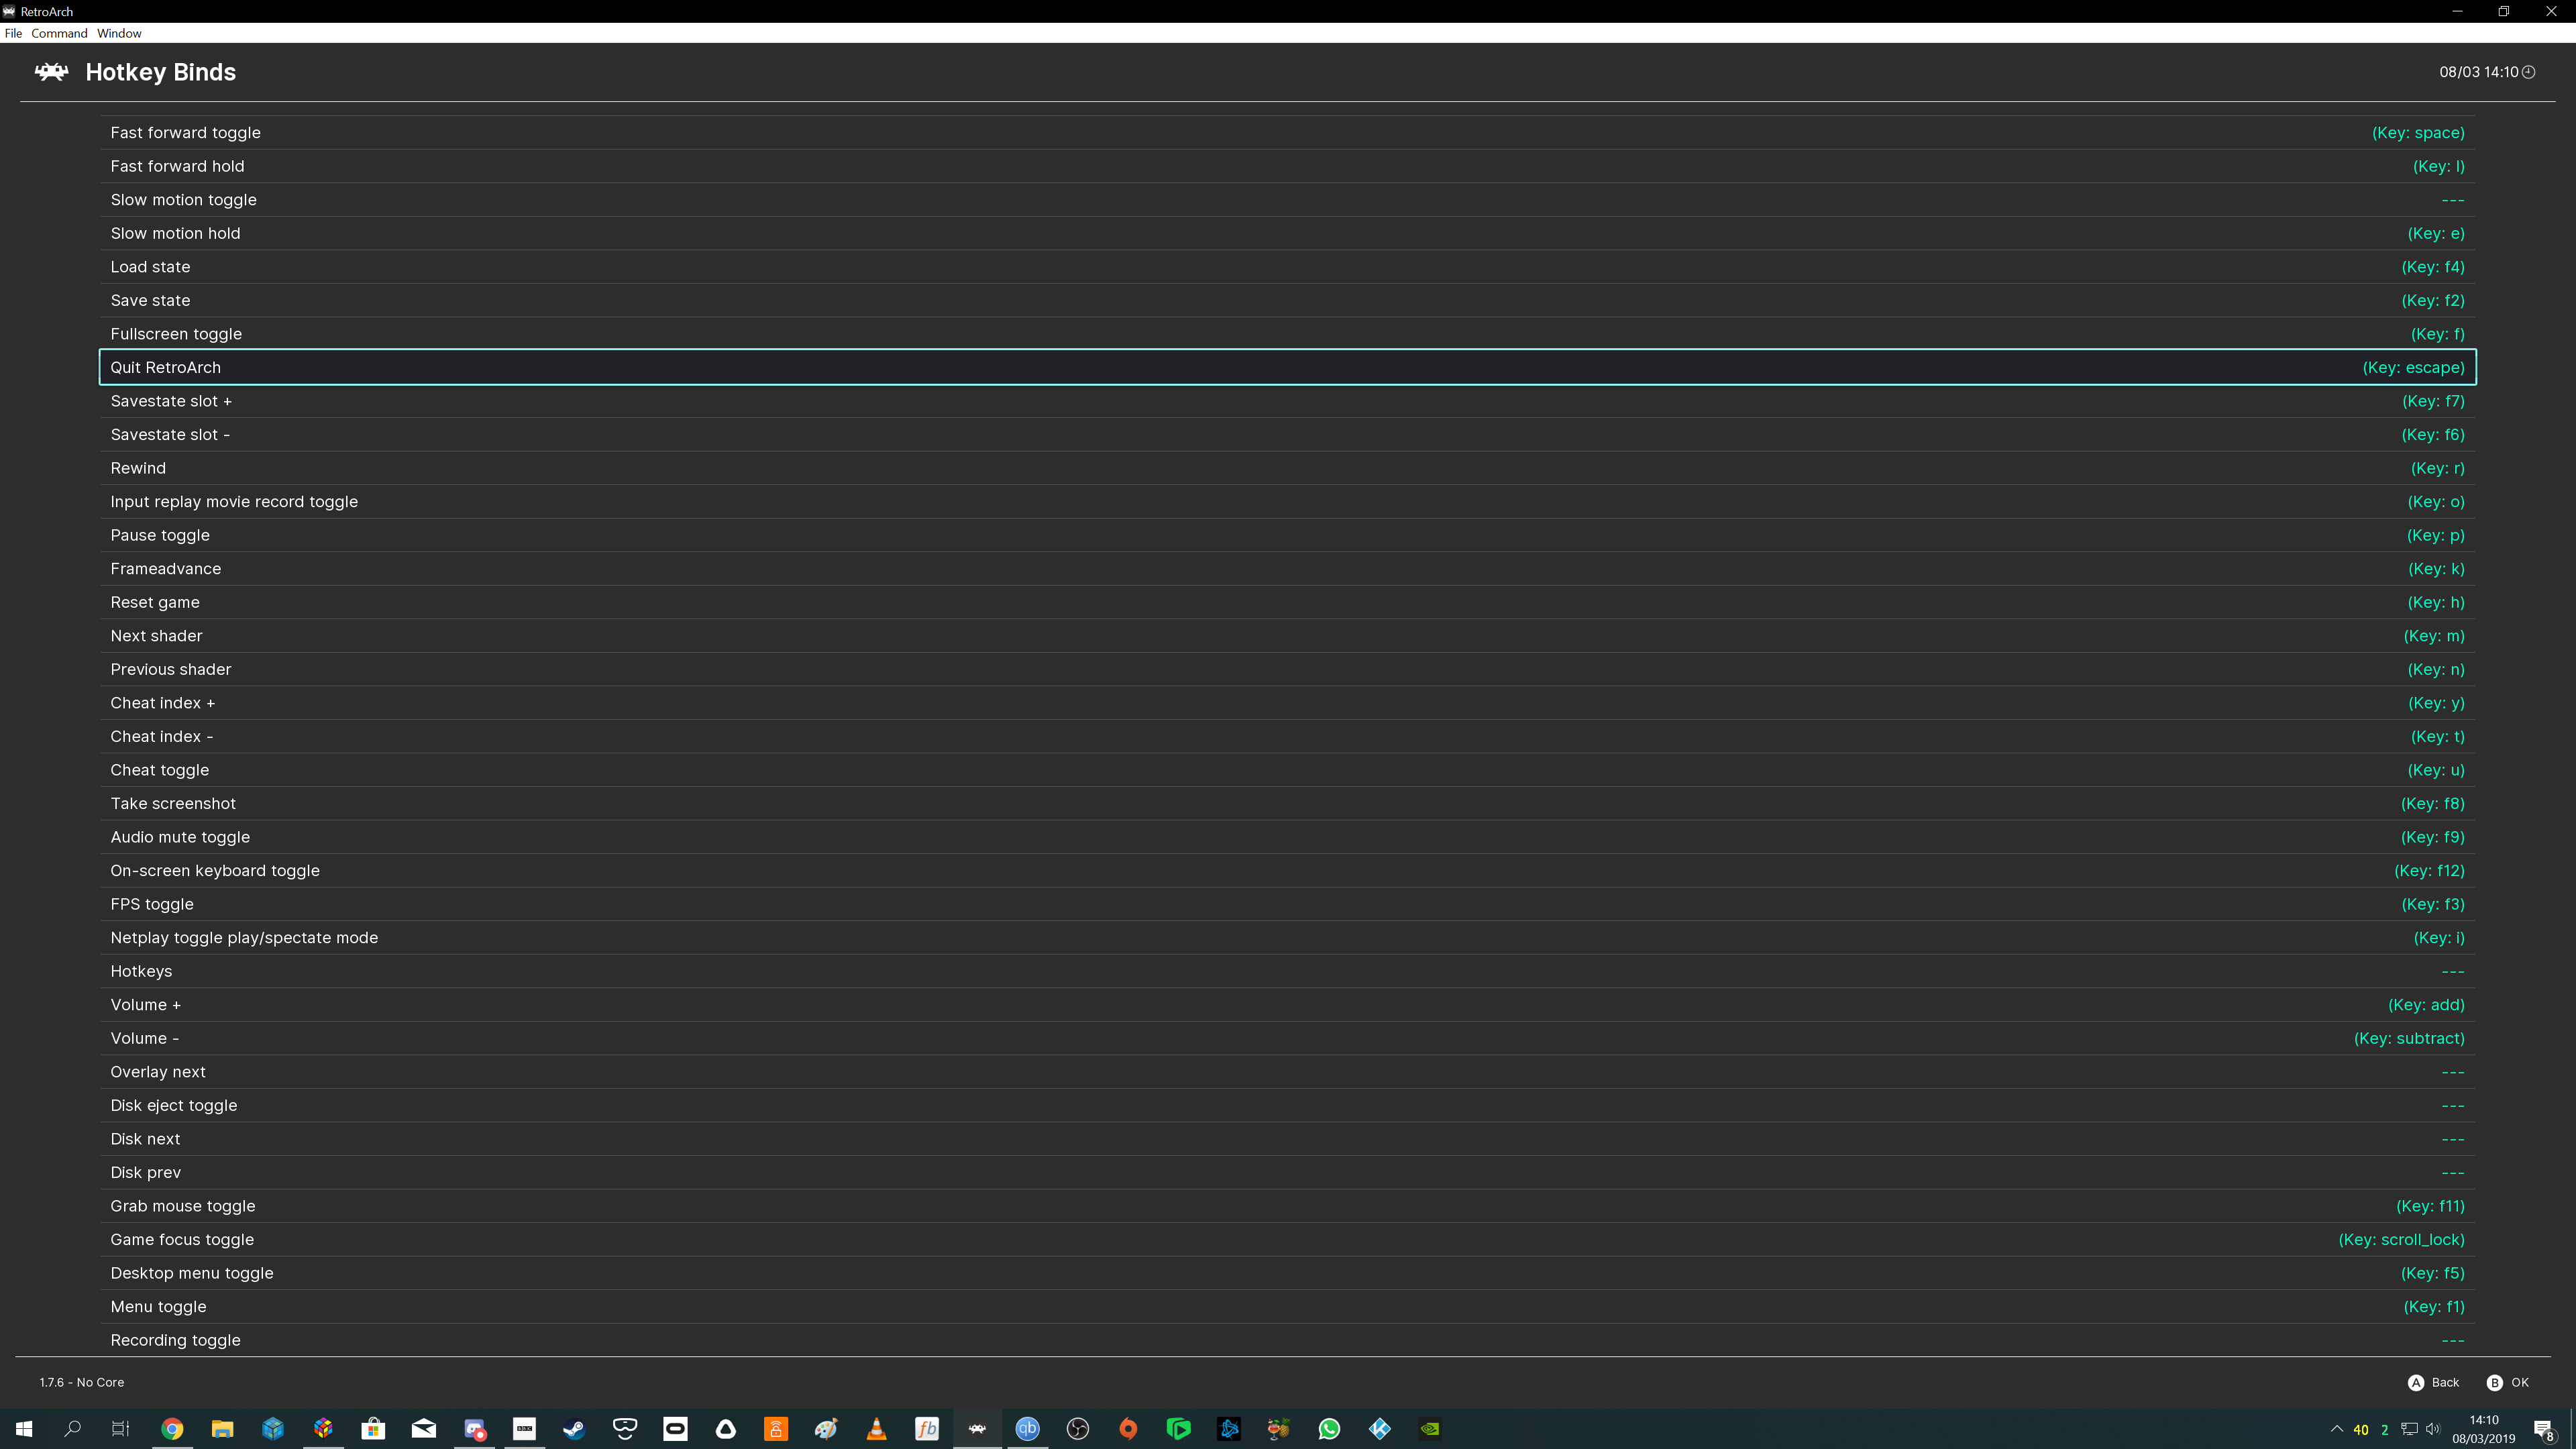This screenshot has width=2576, height=1449.
Task: Select the Fast forward toggle bind
Action: (1288, 133)
